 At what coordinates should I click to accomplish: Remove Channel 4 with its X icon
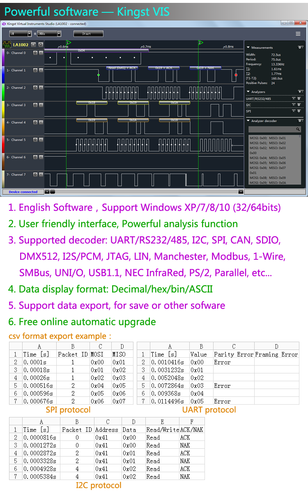[x=41, y=122]
